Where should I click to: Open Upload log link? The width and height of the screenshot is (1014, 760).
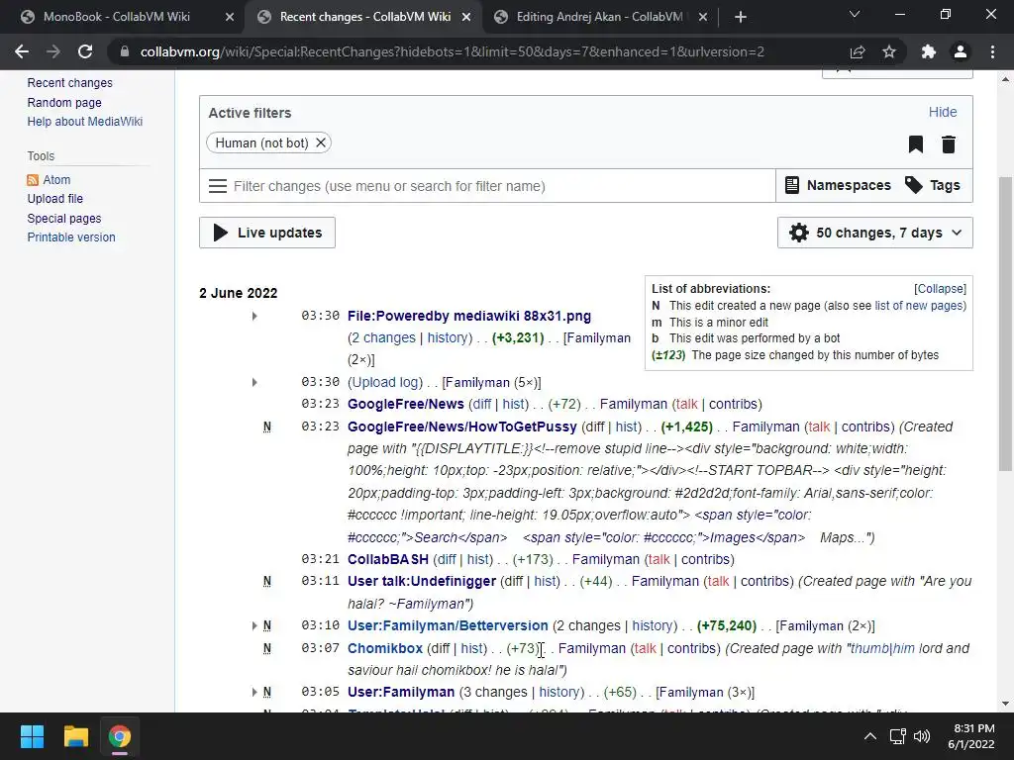(385, 382)
